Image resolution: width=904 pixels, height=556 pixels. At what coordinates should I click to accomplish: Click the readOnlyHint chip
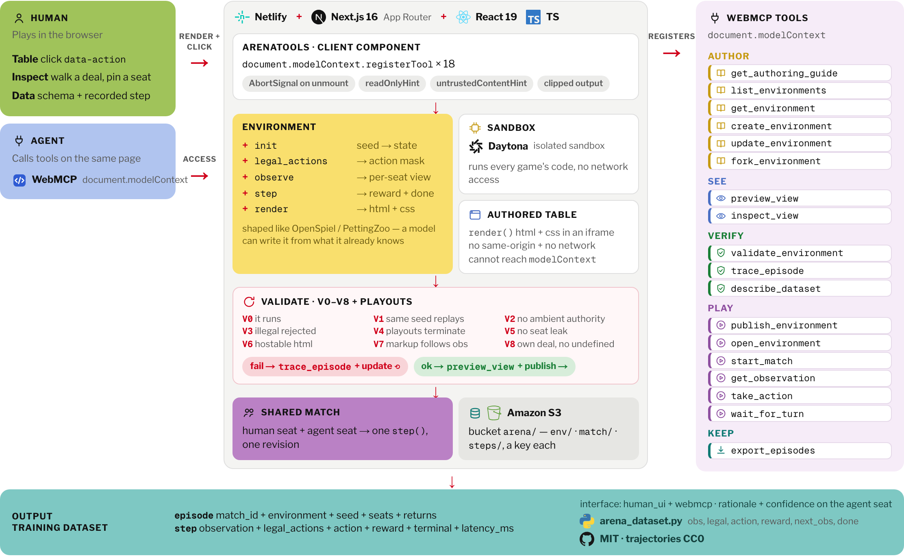tap(392, 83)
